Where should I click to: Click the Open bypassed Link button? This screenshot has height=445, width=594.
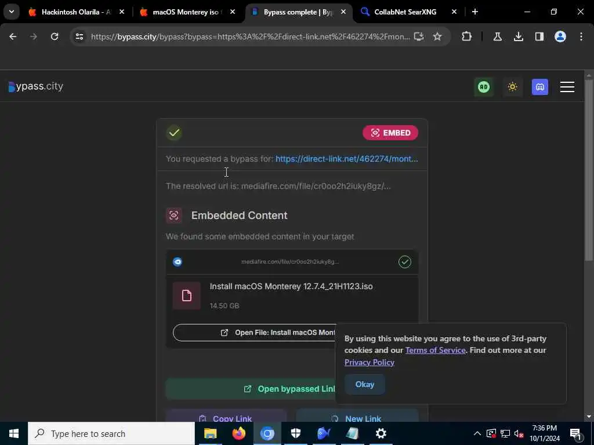(251, 389)
